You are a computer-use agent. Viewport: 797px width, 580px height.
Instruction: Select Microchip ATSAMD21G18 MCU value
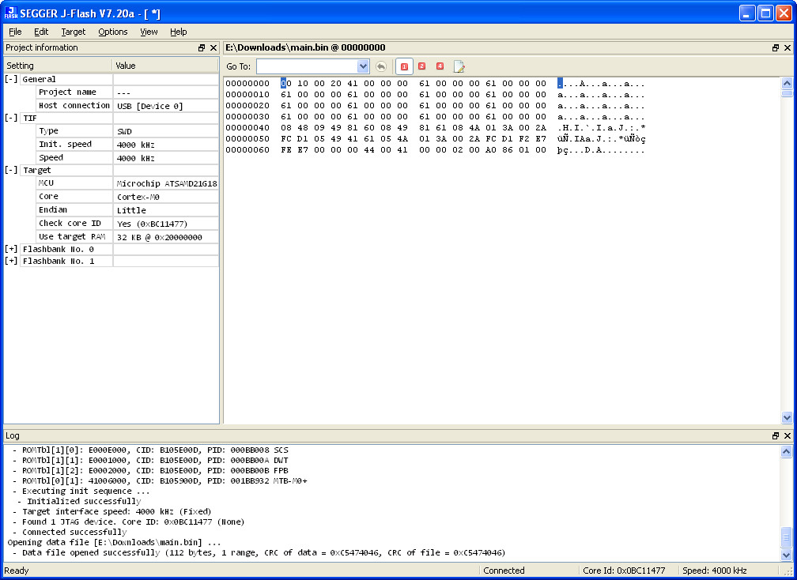[167, 184]
